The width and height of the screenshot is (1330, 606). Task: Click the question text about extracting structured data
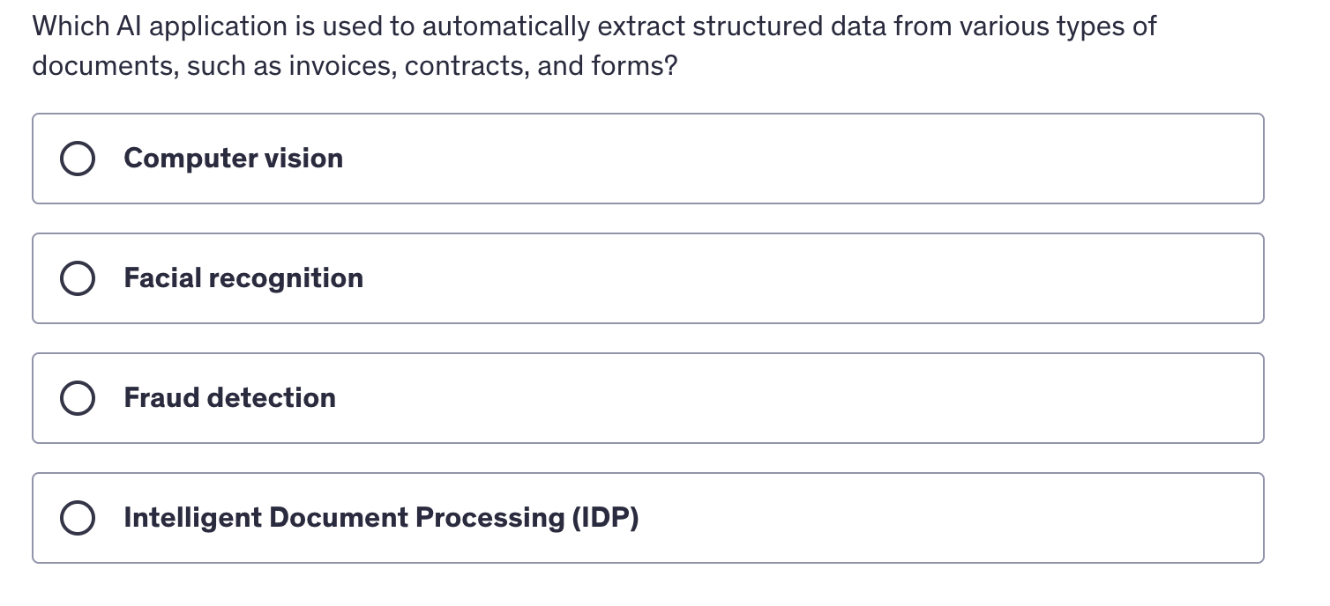pyautogui.click(x=594, y=46)
